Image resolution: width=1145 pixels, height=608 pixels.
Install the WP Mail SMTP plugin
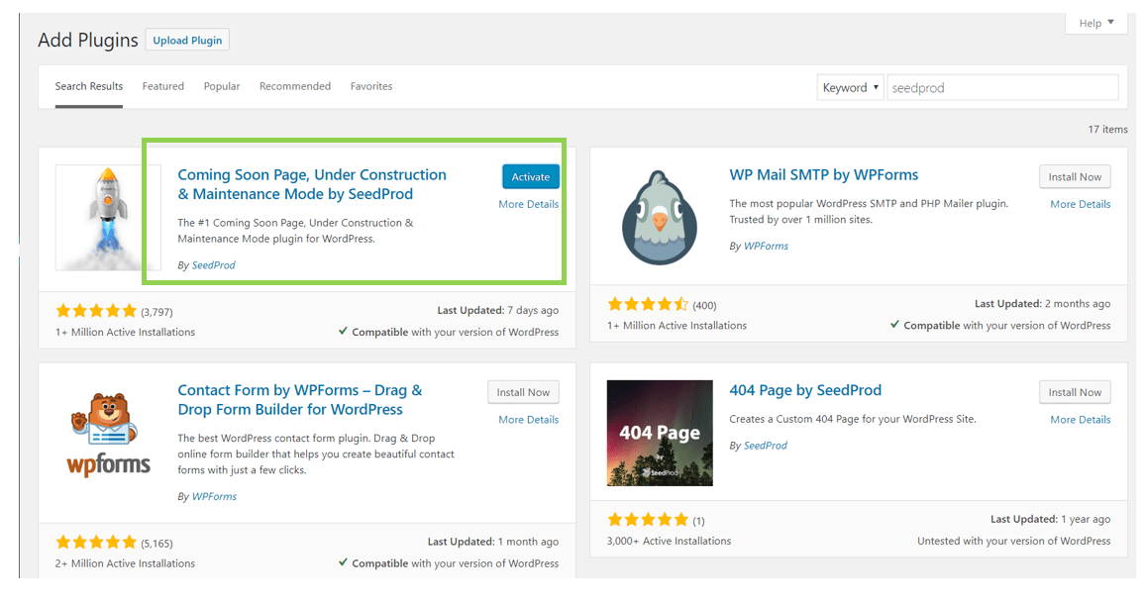tap(1075, 177)
